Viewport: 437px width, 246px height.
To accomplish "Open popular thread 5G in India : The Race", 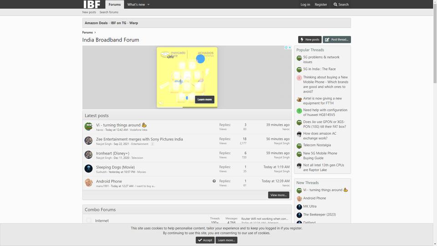I will pos(320,69).
